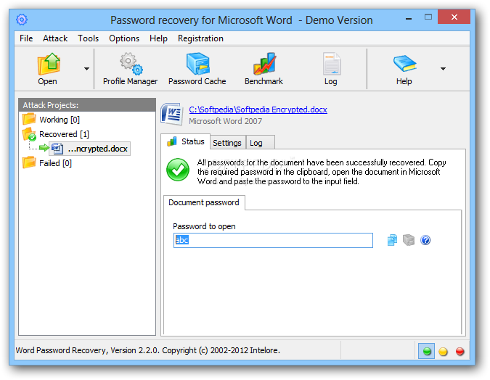490x380 pixels.
Task: Switch to the Status tab
Action: pos(186,141)
